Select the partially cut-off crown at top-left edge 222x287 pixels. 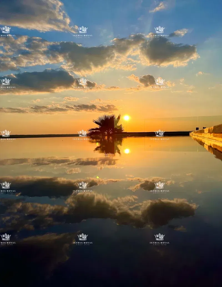pos(6,29)
